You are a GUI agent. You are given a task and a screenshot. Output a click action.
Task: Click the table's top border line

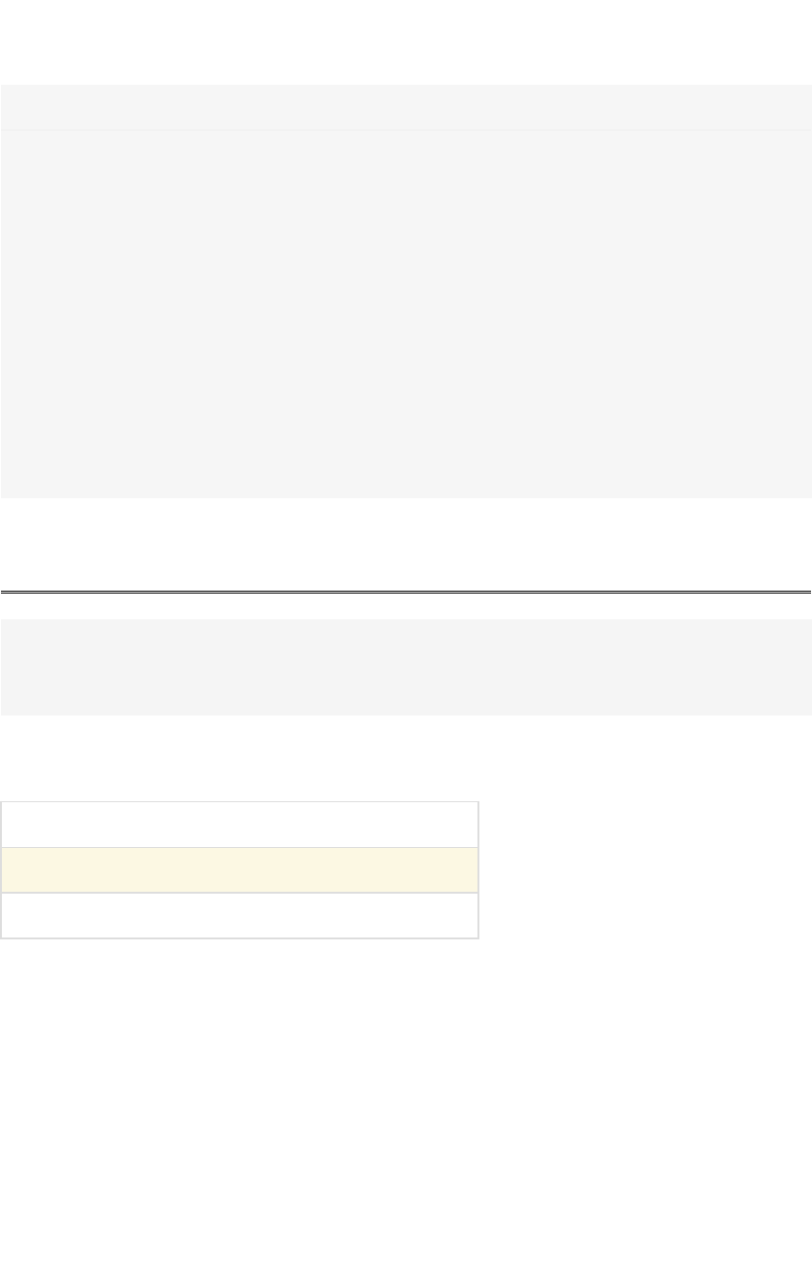point(239,802)
